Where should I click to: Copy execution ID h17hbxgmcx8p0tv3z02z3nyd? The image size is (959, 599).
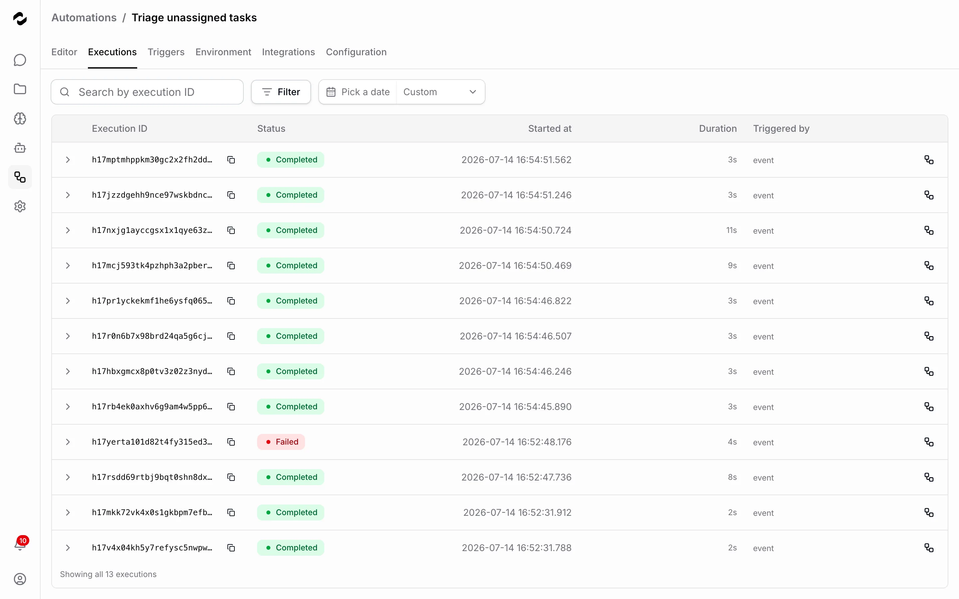(x=231, y=371)
